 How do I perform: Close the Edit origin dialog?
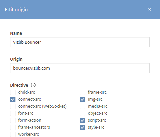tap(150, 10)
